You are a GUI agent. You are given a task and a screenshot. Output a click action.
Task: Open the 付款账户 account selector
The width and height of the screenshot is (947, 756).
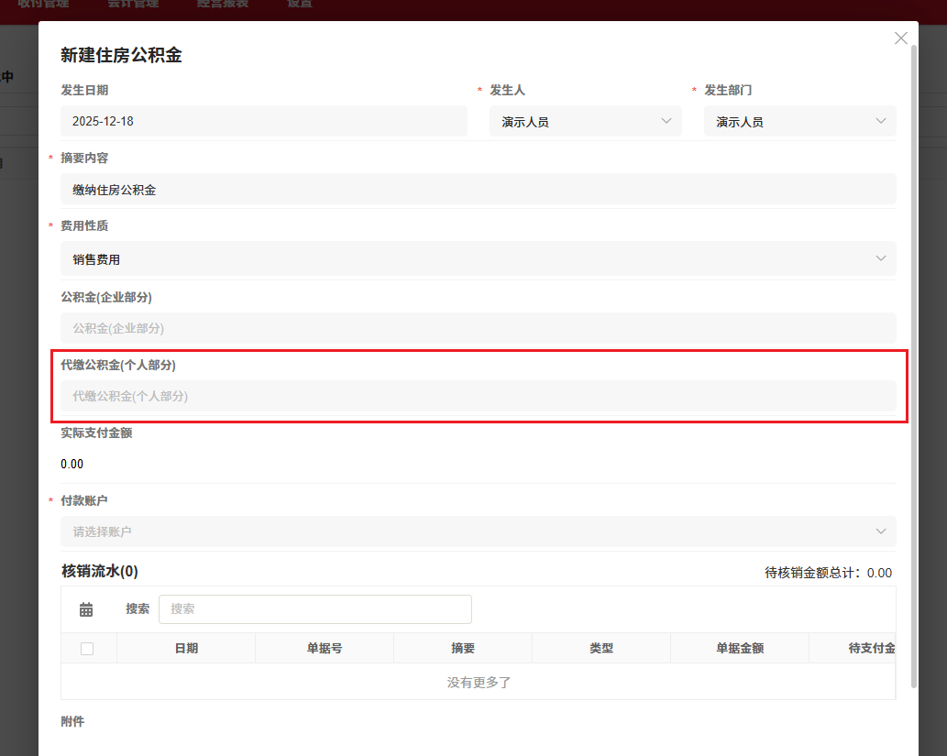point(479,531)
